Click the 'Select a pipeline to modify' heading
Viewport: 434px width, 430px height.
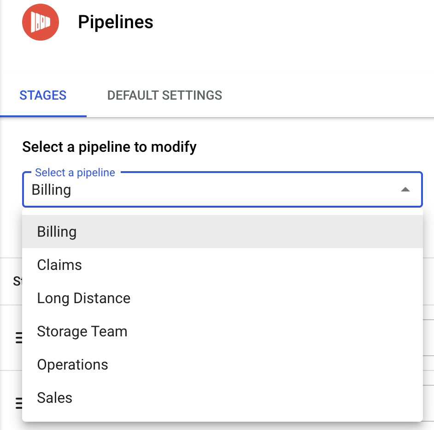109,147
